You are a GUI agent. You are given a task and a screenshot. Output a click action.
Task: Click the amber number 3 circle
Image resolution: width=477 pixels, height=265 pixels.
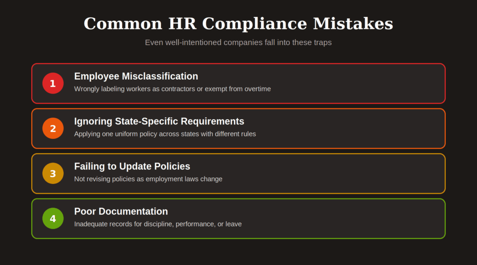tap(53, 173)
